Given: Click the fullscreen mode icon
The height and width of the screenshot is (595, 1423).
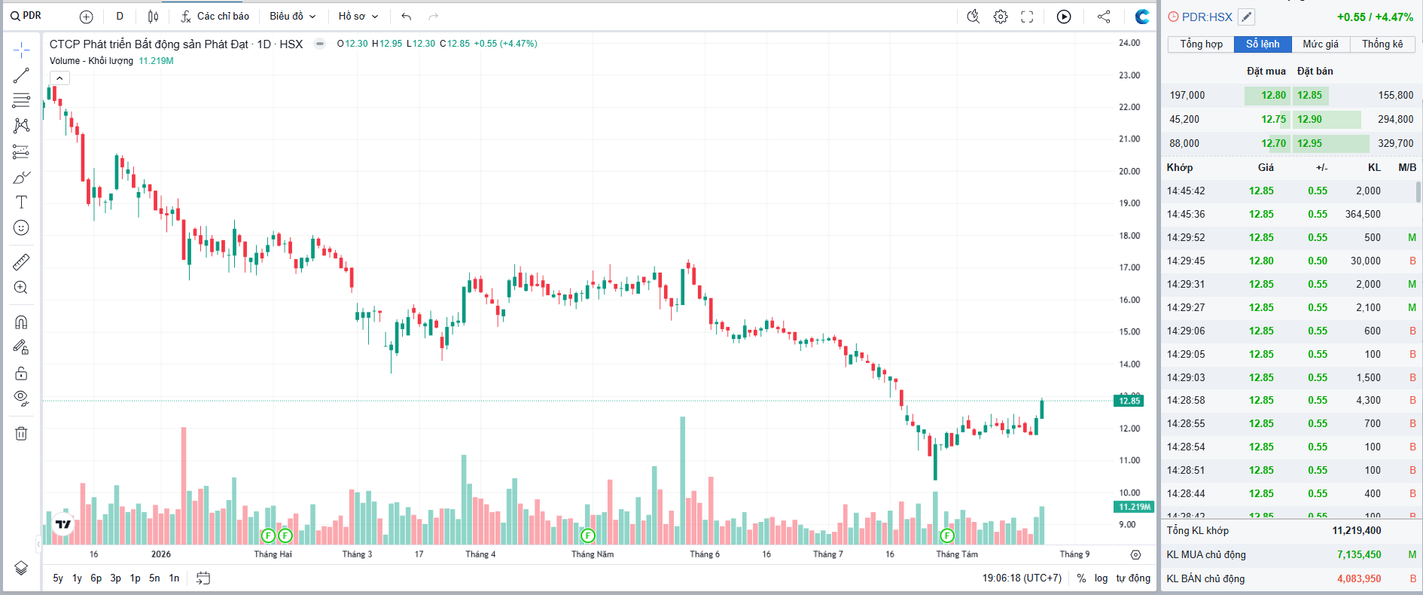Looking at the screenshot, I should point(1027,17).
